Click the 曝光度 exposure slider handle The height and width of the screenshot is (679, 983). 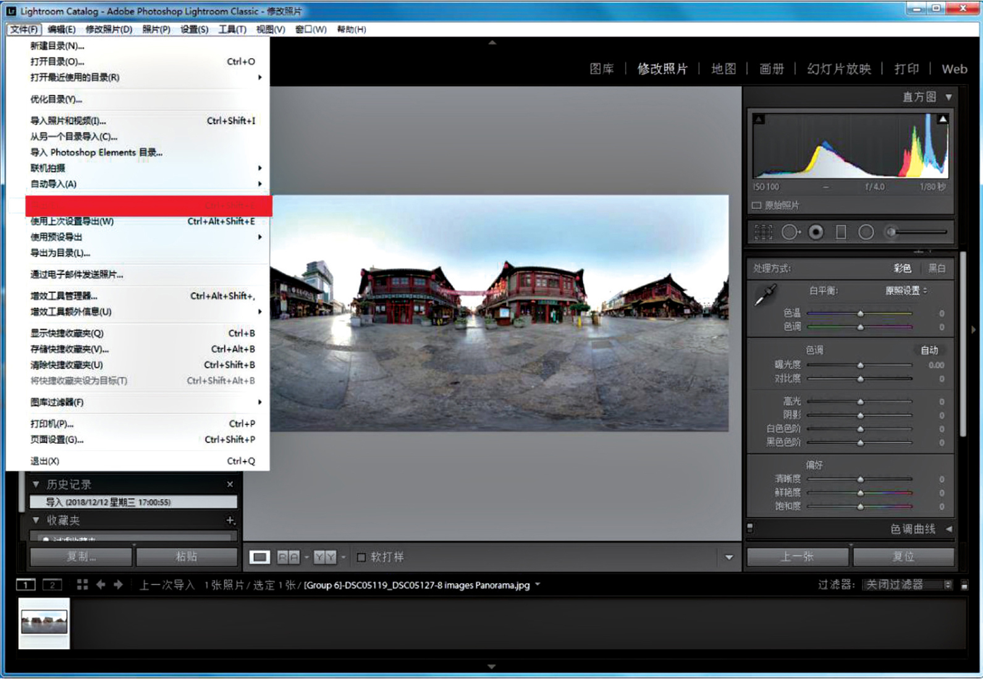click(x=860, y=365)
